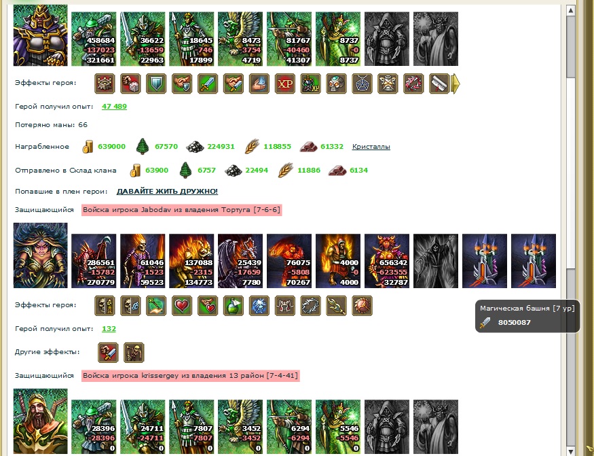
Task: Click the skull helmet effect icon
Action: pos(337,84)
